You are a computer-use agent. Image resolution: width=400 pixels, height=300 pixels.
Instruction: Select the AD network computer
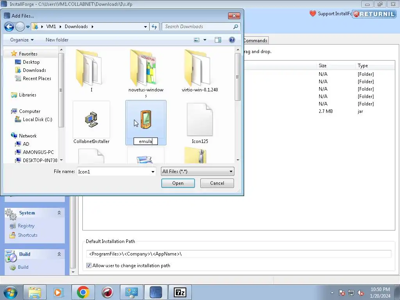coord(26,144)
